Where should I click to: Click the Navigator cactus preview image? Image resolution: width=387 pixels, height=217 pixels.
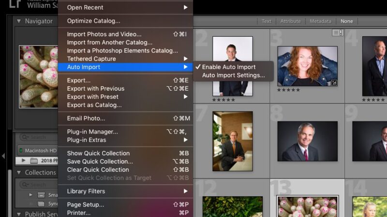pyautogui.click(x=39, y=77)
